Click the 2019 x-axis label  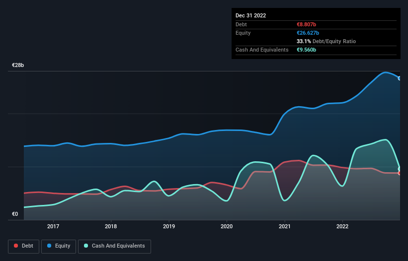(x=169, y=226)
